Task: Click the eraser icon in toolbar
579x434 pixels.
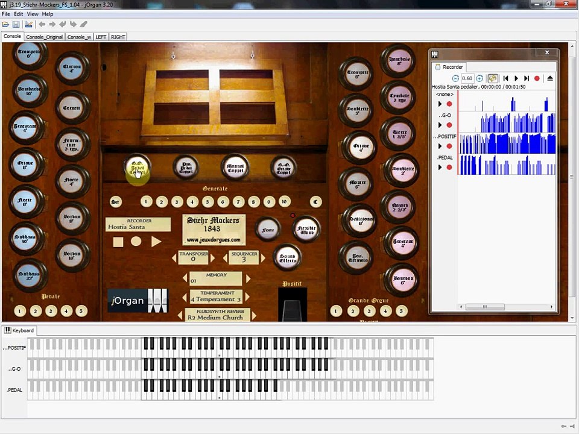Action: pyautogui.click(x=83, y=24)
